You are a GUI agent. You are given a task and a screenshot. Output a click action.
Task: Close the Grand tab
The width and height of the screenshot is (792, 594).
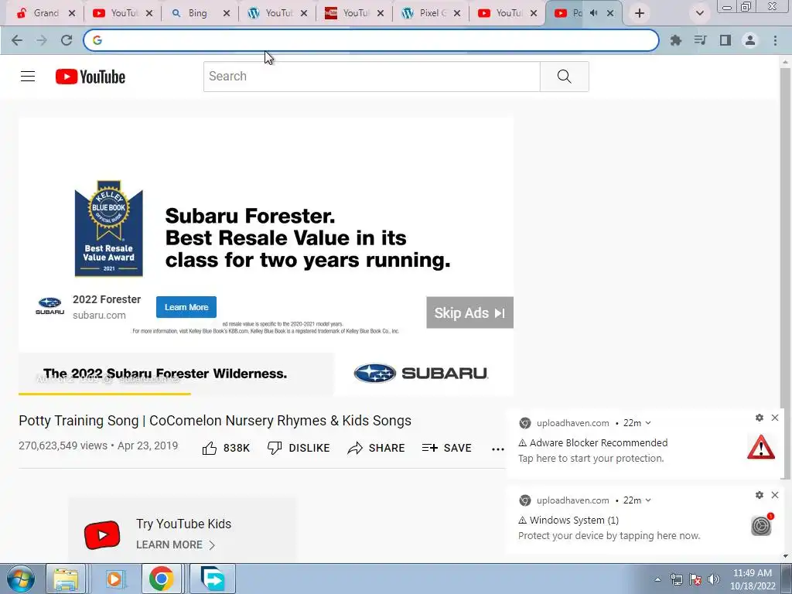click(x=72, y=14)
